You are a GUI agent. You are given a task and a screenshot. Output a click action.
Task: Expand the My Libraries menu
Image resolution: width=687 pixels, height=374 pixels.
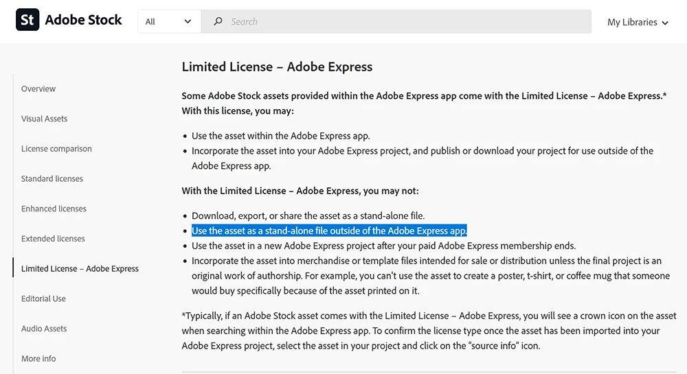638,22
